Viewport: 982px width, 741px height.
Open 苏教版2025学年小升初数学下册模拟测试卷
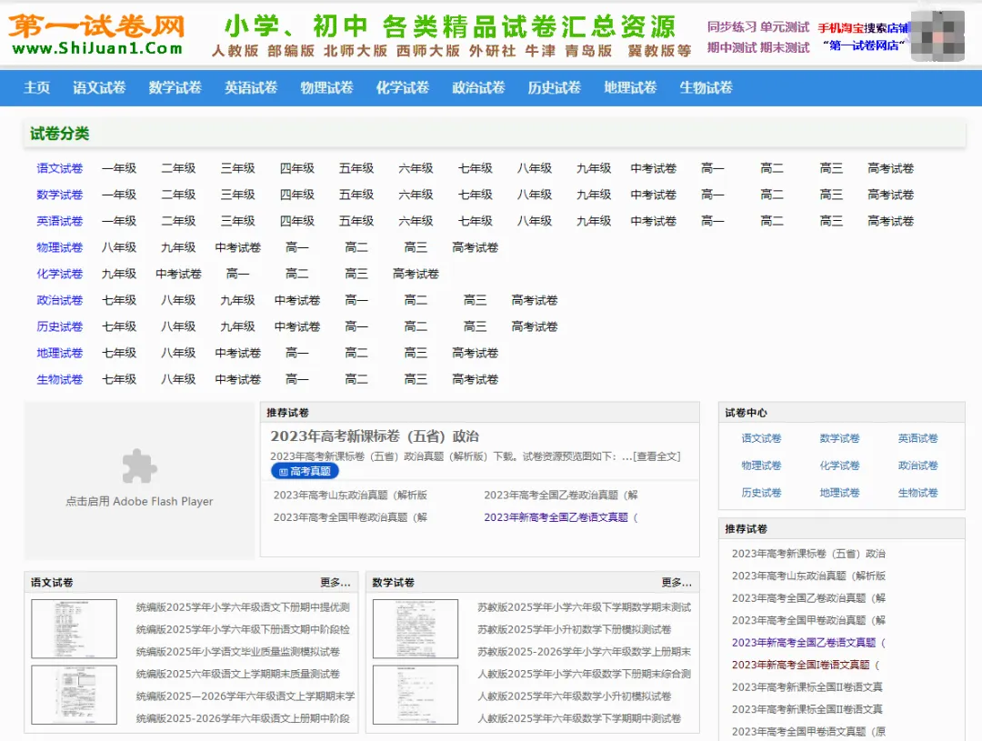tap(575, 629)
